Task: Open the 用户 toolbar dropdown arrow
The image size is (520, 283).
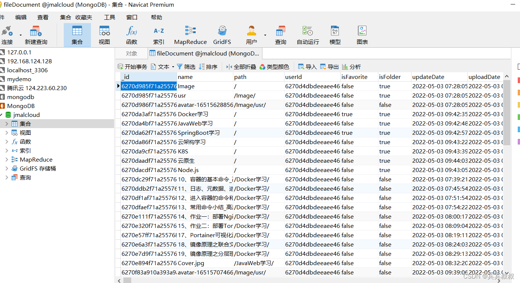Action: [x=265, y=35]
